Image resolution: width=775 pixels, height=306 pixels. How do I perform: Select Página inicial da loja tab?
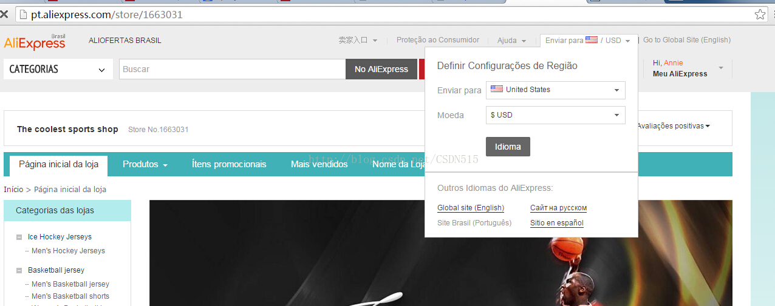pyautogui.click(x=59, y=164)
